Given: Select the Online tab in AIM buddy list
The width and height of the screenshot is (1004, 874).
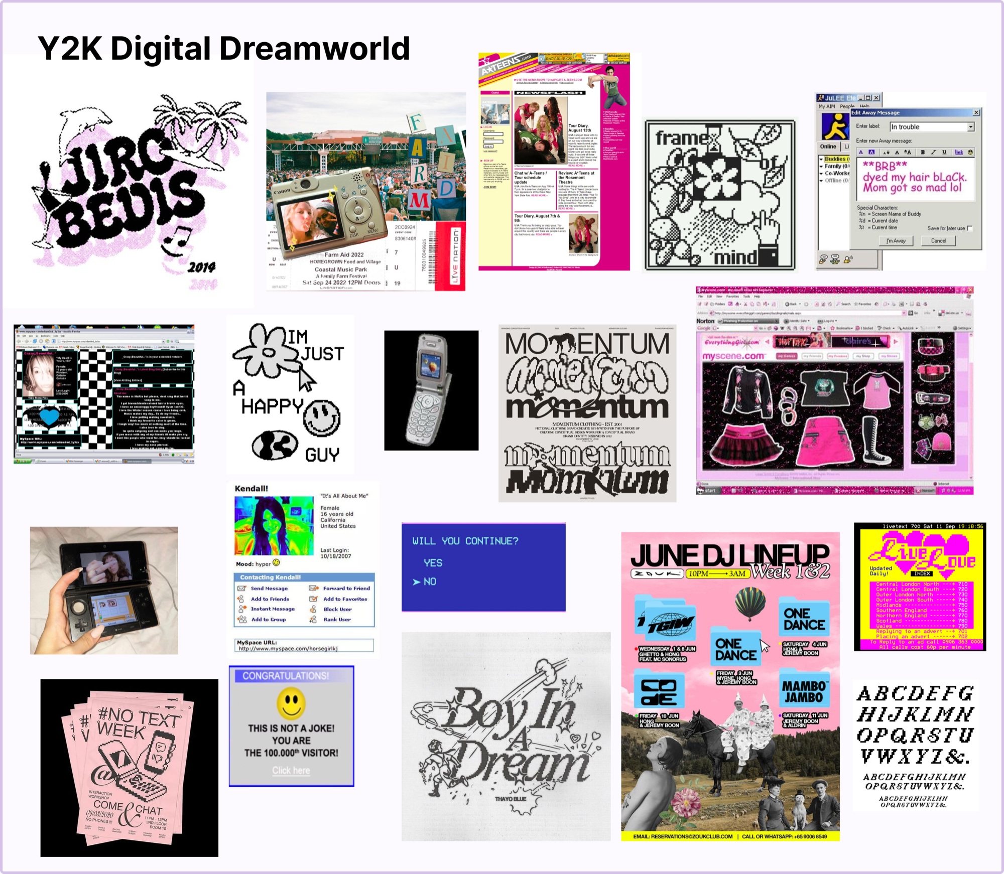Looking at the screenshot, I should (x=828, y=147).
